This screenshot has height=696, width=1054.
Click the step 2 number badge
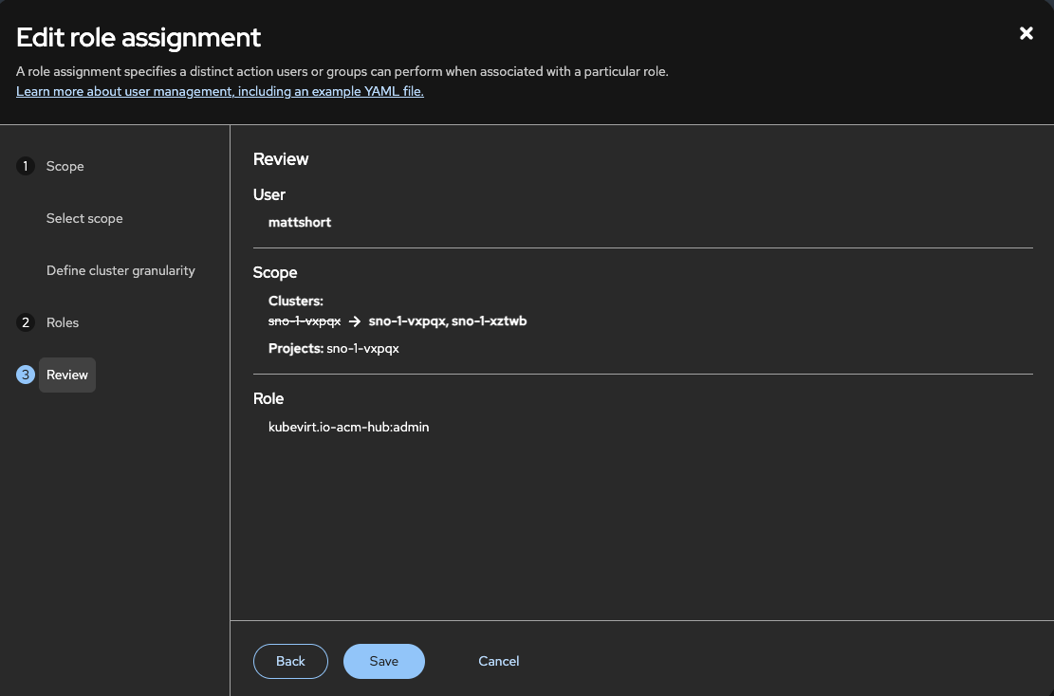26,323
